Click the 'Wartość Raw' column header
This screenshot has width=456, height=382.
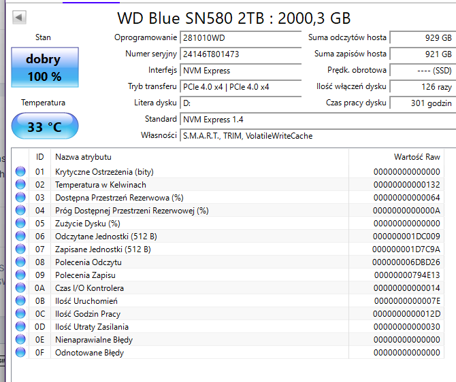pyautogui.click(x=417, y=156)
